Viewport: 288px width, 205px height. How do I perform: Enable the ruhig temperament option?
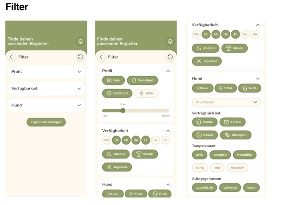(x=200, y=168)
